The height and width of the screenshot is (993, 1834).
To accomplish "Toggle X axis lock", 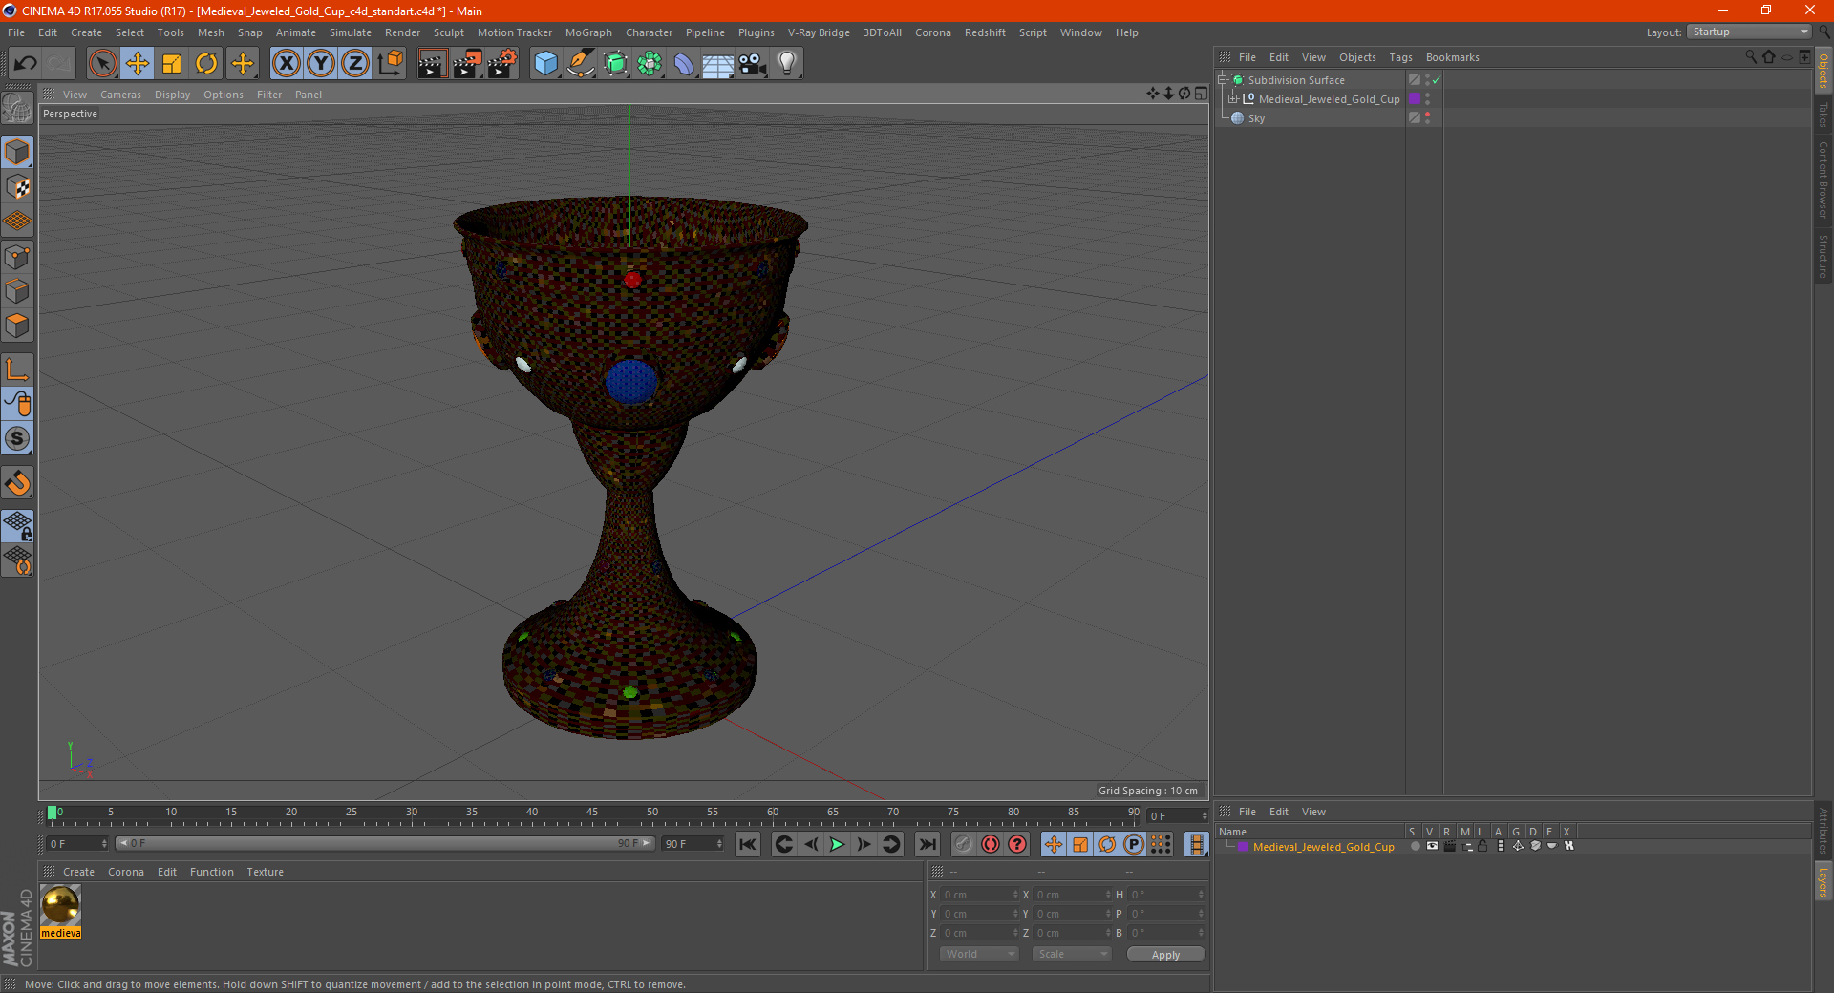I will tap(286, 64).
